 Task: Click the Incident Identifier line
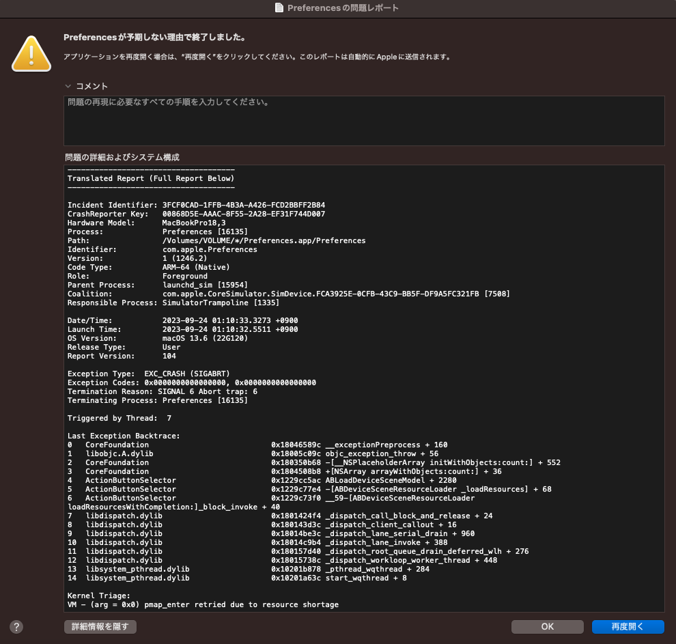pos(196,205)
